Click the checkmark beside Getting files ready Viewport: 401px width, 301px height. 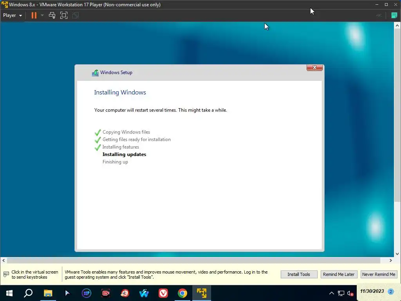click(x=98, y=140)
